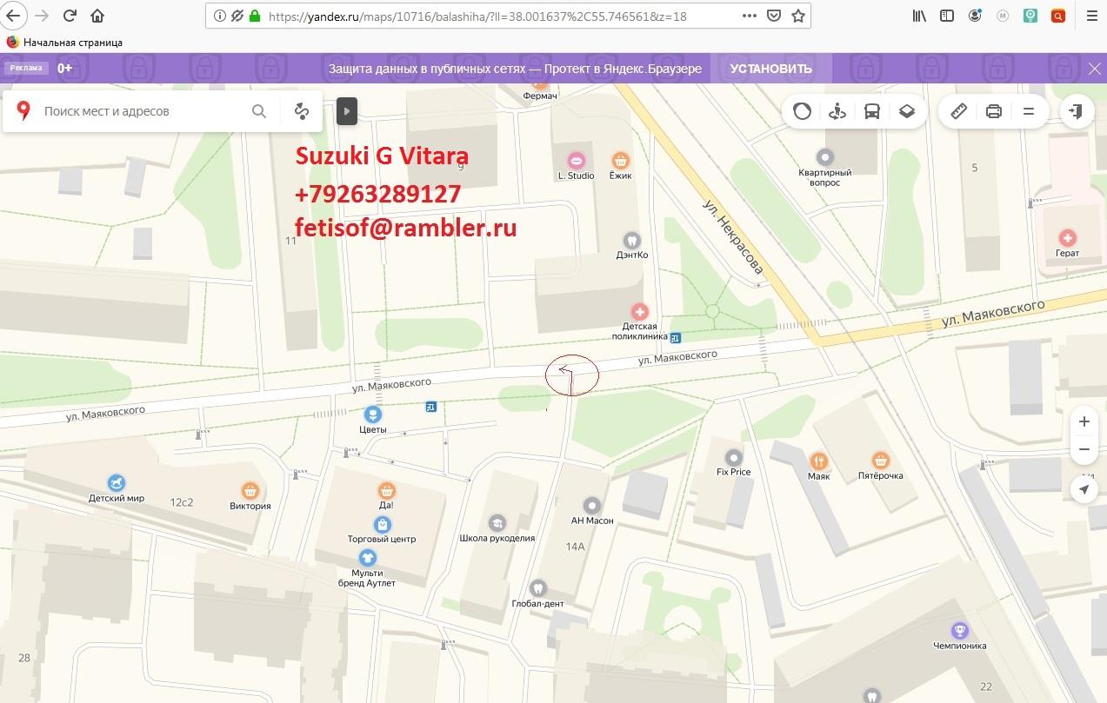Reload the current page
This screenshot has width=1107, height=703.
pyautogui.click(x=70, y=16)
